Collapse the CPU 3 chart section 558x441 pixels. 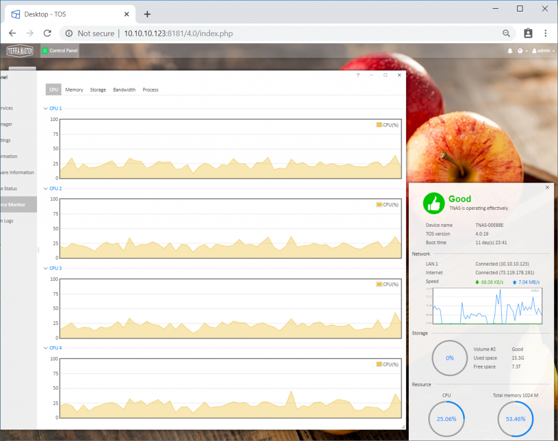click(53, 268)
